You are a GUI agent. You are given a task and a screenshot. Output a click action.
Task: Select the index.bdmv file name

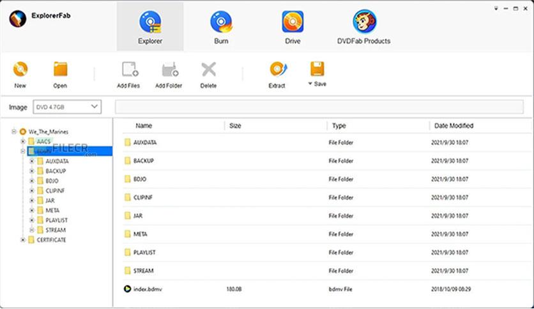[148, 289]
